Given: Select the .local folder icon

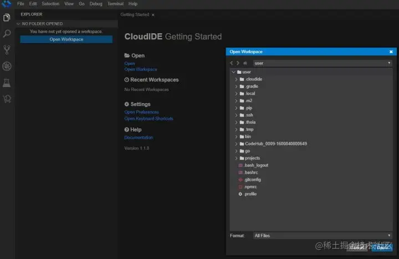Looking at the screenshot, I should 242,94.
